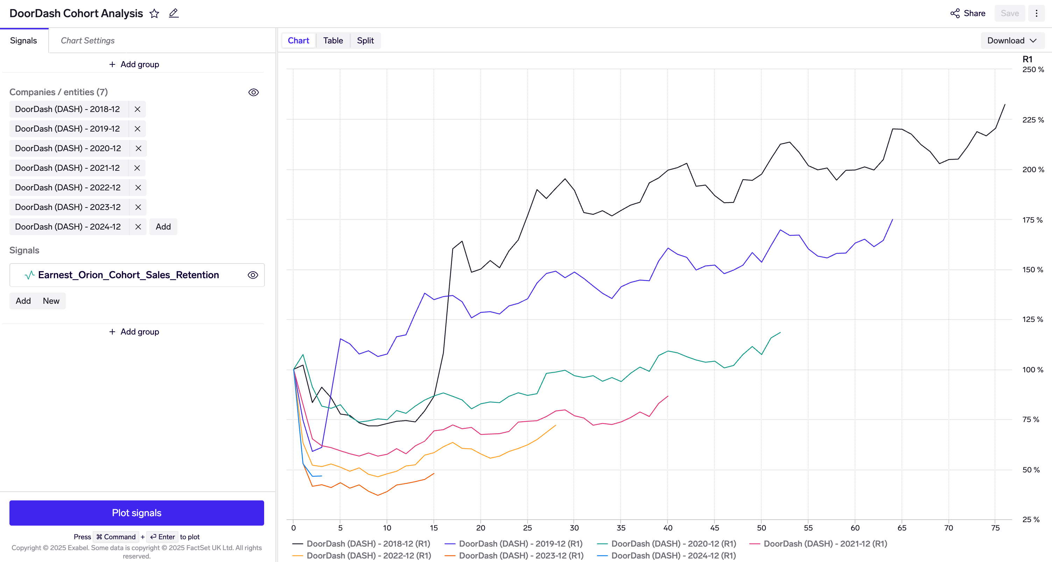
Task: Switch to the Table view tab
Action: click(333, 41)
